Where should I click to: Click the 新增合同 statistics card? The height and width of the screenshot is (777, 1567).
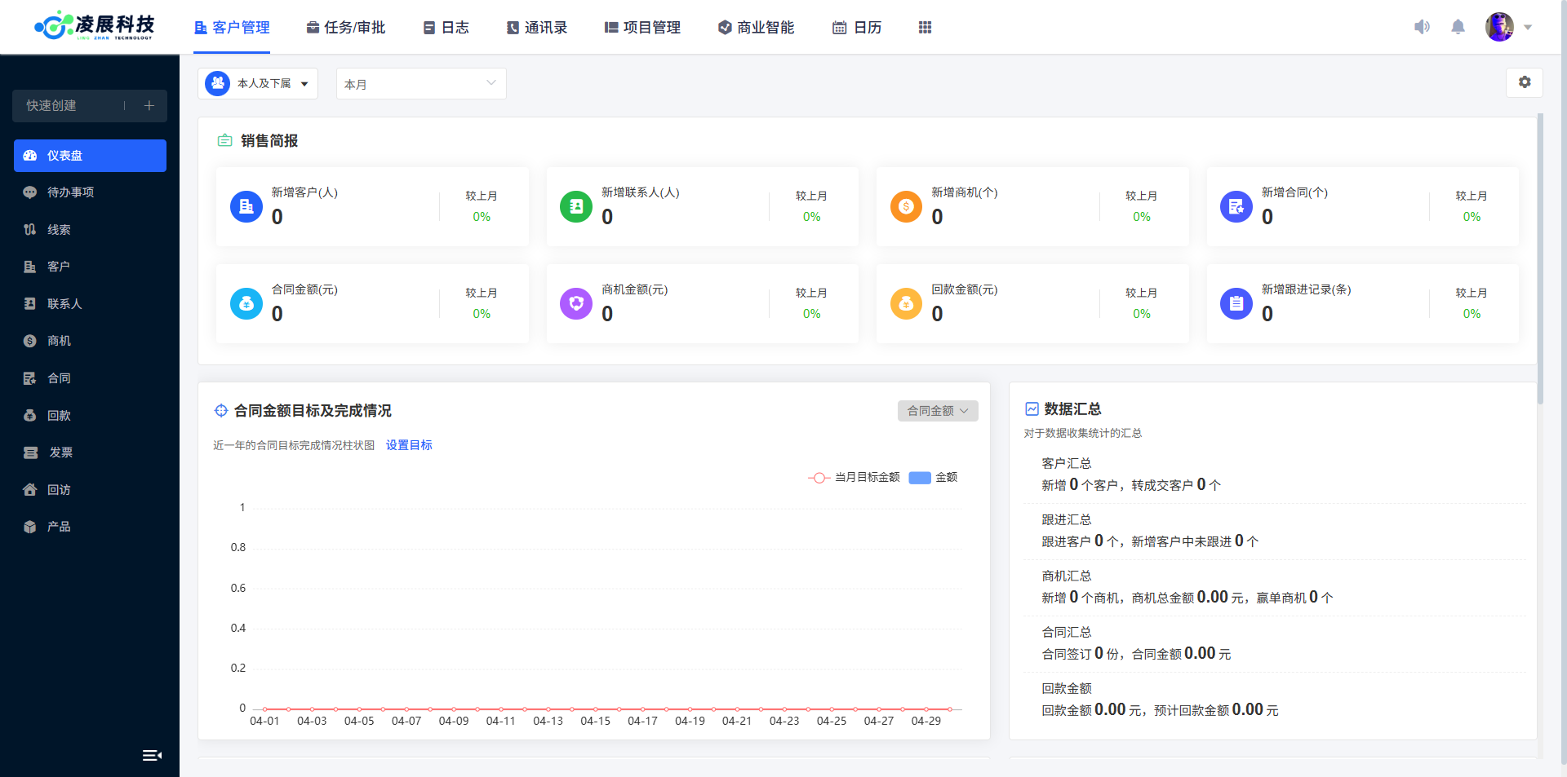tap(1361, 207)
